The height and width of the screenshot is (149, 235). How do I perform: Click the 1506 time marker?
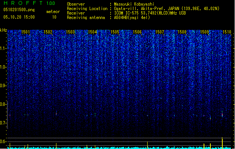137,32
